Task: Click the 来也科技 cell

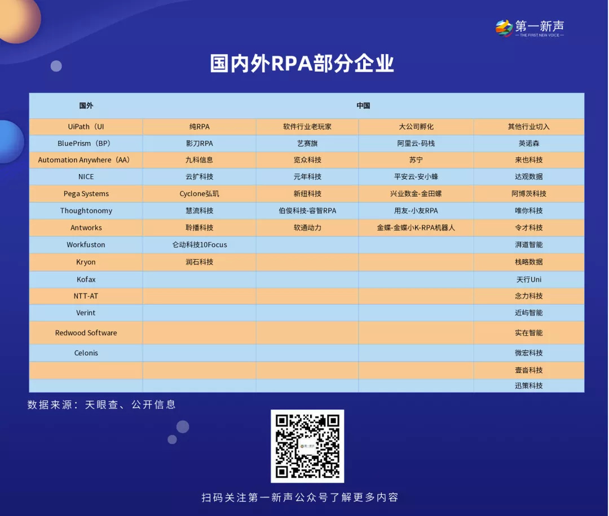Action: coord(528,160)
